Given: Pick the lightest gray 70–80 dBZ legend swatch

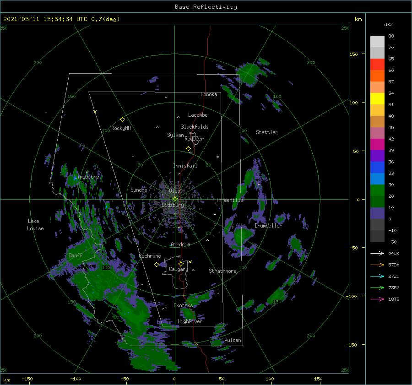Looking at the screenshot, I should (x=377, y=41).
